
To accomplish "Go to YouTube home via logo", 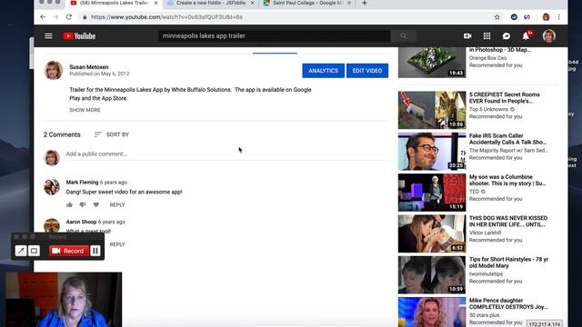I will pyautogui.click(x=79, y=36).
